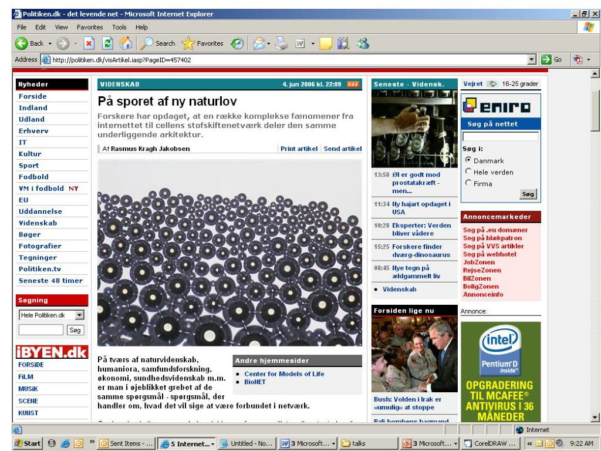Viewport: 601px width, 451px height.
Task: Click the Send artikel link
Action: pyautogui.click(x=343, y=149)
